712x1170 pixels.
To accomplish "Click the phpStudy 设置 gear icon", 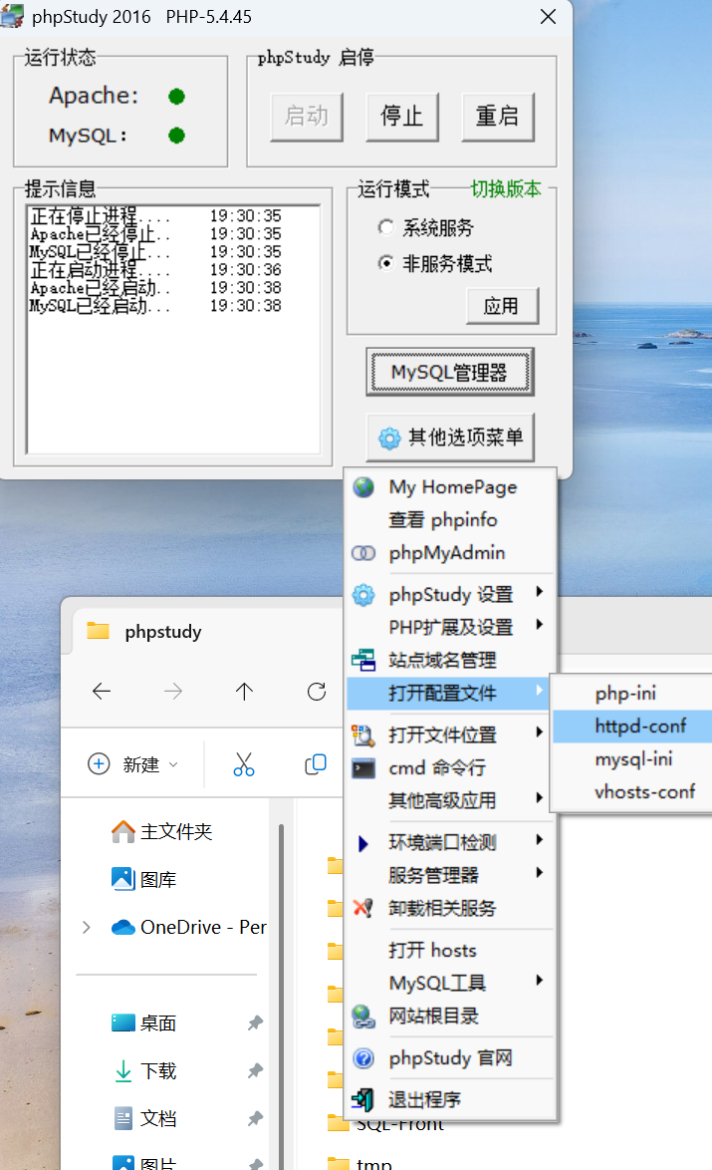I will tap(363, 595).
